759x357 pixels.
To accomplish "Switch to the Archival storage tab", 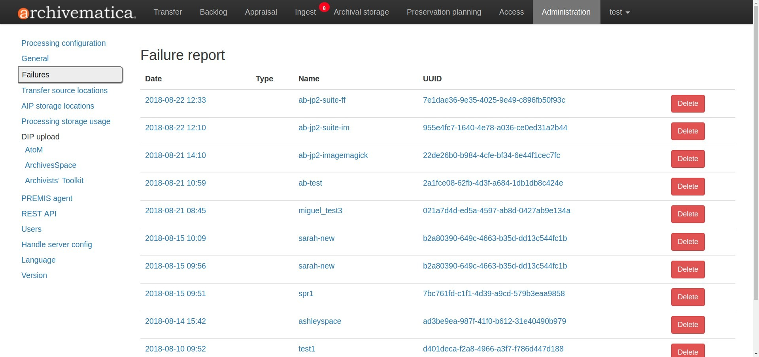I will tap(361, 12).
